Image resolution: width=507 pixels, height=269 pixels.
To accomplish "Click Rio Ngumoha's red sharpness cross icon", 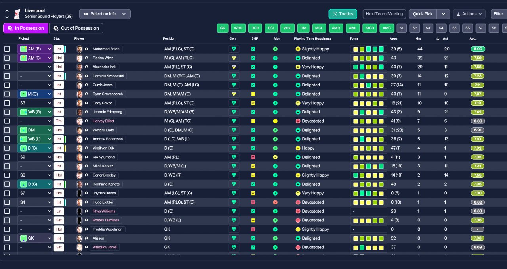I will click(253, 157).
